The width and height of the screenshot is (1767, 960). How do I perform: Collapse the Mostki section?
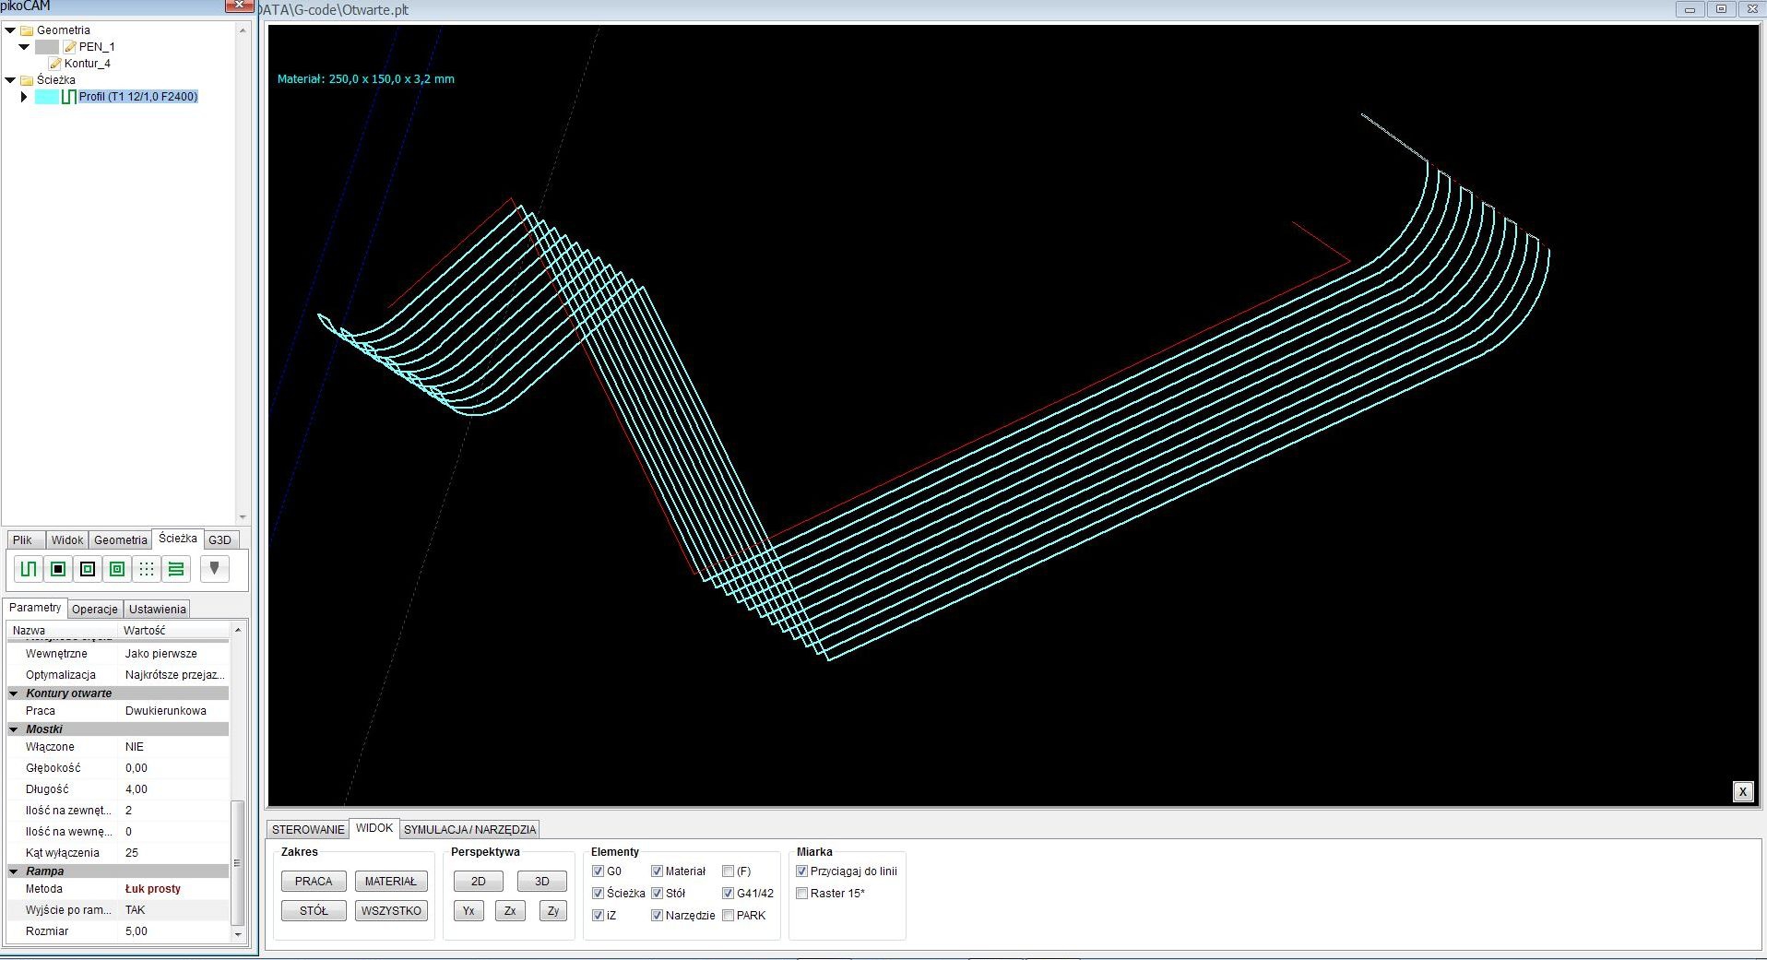14,729
